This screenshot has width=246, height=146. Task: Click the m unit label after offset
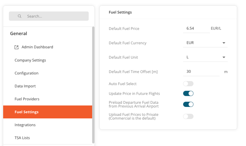coord(226,72)
